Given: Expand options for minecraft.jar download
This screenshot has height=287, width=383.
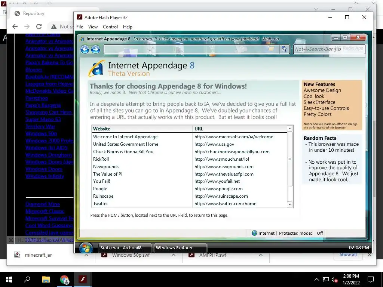Looking at the screenshot, I should pos(86,255).
